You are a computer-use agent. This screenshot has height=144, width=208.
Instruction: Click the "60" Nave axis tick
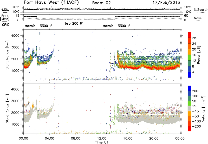tap(186, 16)
